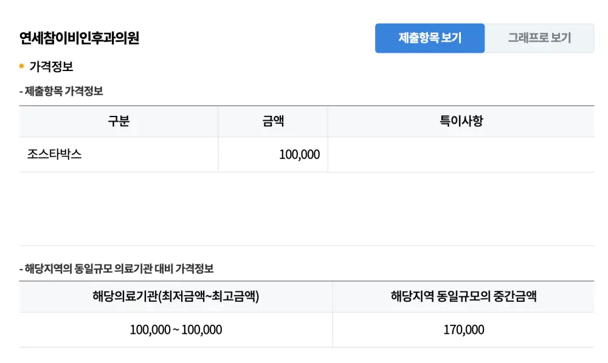Click the 100,000 price value
This screenshot has height=363, width=608.
[300, 154]
